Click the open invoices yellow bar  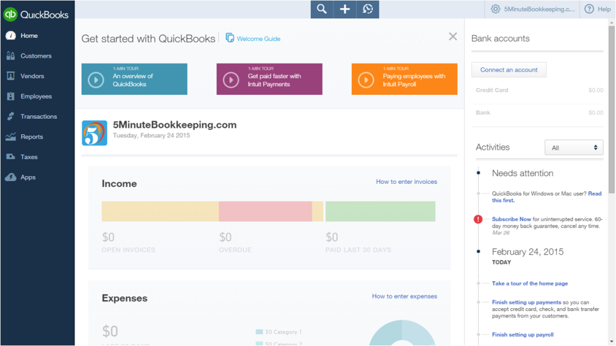tap(160, 211)
